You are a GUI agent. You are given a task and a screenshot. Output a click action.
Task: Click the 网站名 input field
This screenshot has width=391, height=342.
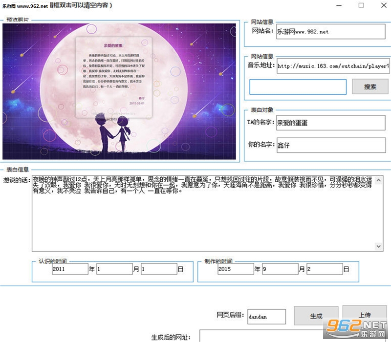331,31
